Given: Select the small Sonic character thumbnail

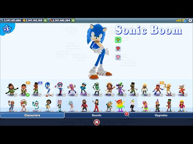Looking at the screenshot, I should coord(48,89).
